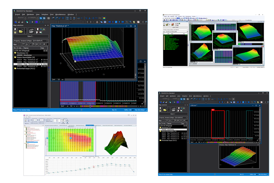The height and width of the screenshot is (183, 274).
Task: Click scale reset icon beside the 0 axis value, 3d-map window
Action: (x=142, y=104)
